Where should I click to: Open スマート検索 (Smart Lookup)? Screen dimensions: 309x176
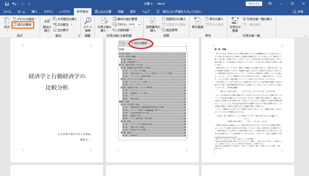pos(88,24)
